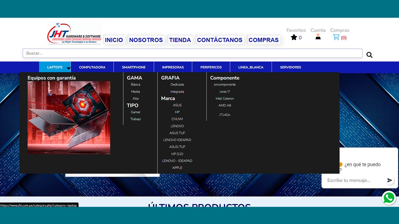This screenshot has width=399, height=224.
Task: Open TIENDA page
Action: (180, 40)
